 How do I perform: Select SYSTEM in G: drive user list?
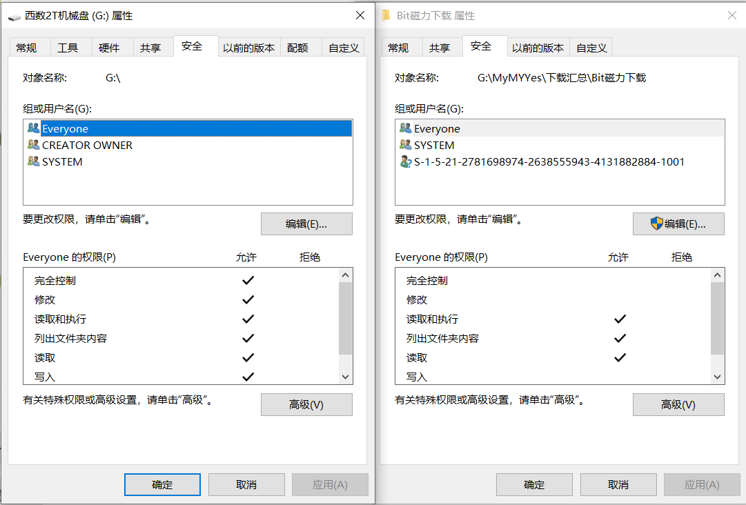click(188, 161)
